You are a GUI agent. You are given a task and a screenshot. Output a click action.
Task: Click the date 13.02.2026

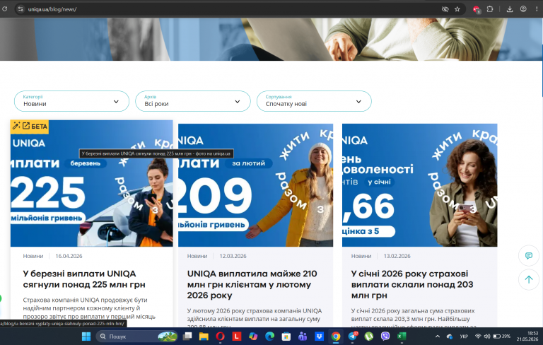[x=397, y=256]
